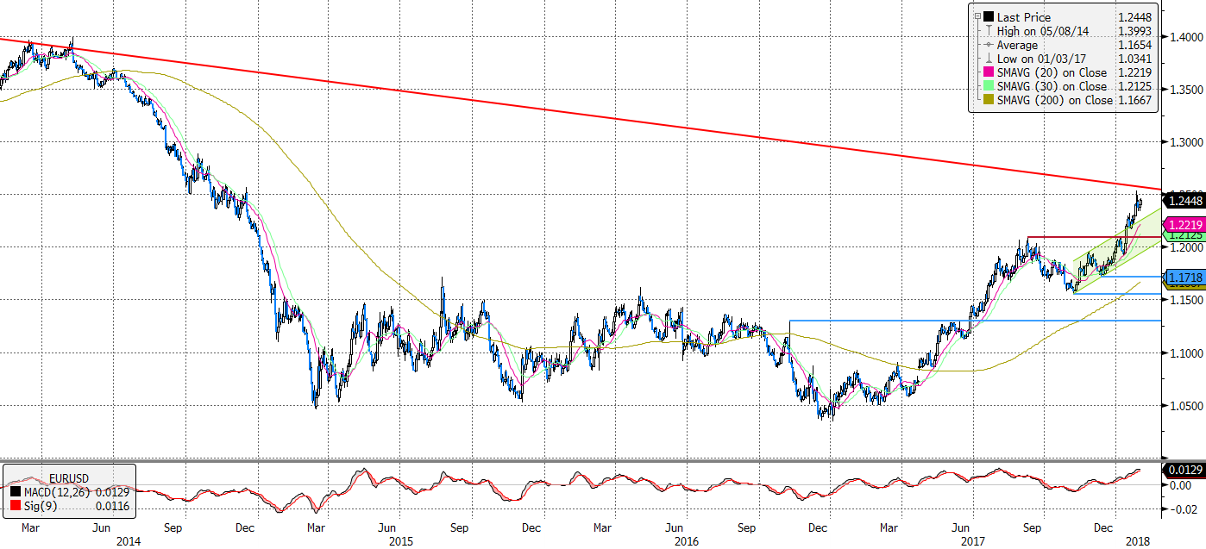The height and width of the screenshot is (549, 1206).
Task: Click the 2016 year label on time axis
Action: [687, 541]
